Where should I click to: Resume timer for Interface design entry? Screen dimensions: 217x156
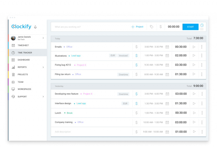pyautogui.click(x=194, y=104)
